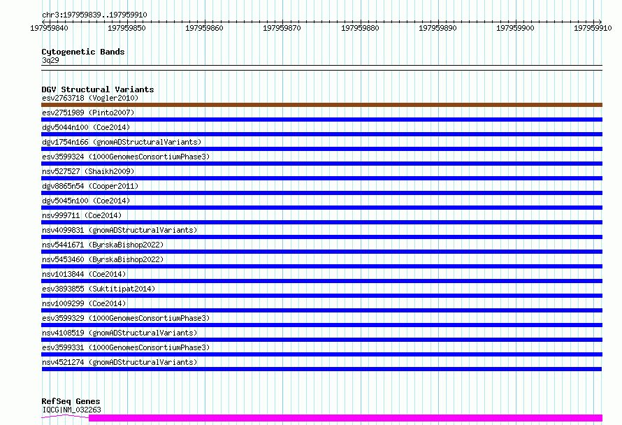Click the blue bar under nsv5441671
The height and width of the screenshot is (425, 622).
(x=321, y=252)
